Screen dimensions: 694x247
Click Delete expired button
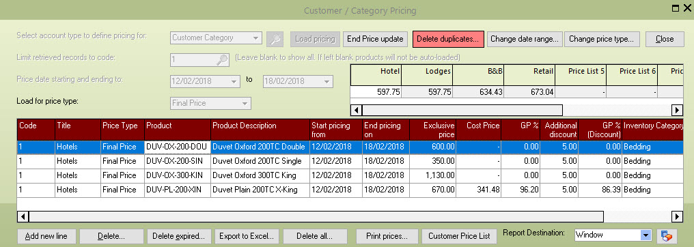pyautogui.click(x=179, y=236)
